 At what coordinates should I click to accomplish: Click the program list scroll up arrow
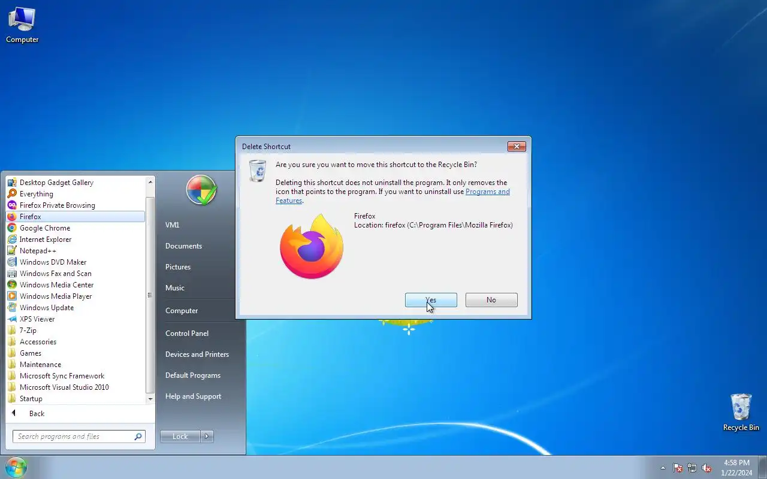150,181
